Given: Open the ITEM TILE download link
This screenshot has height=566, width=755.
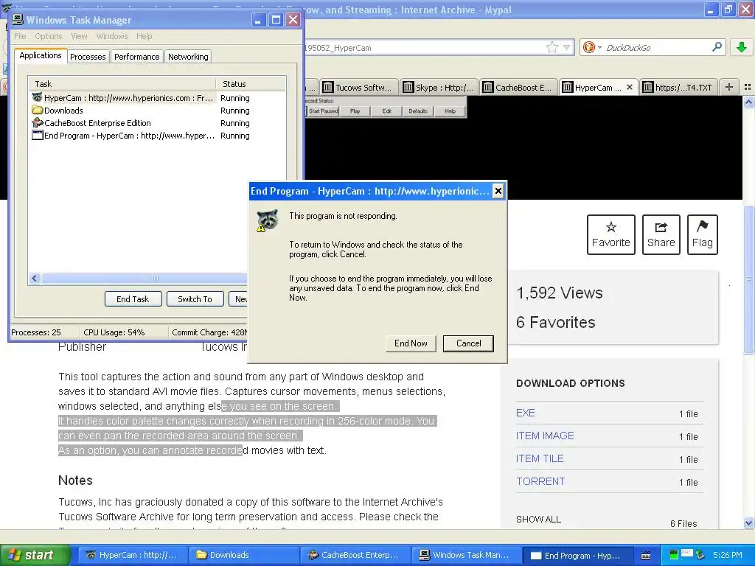Looking at the screenshot, I should point(540,458).
